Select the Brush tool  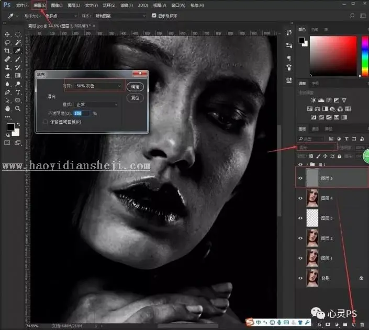click(x=18, y=59)
